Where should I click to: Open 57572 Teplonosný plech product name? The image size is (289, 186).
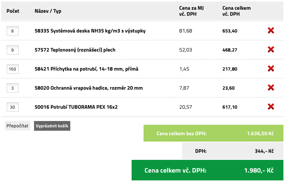tap(75, 50)
